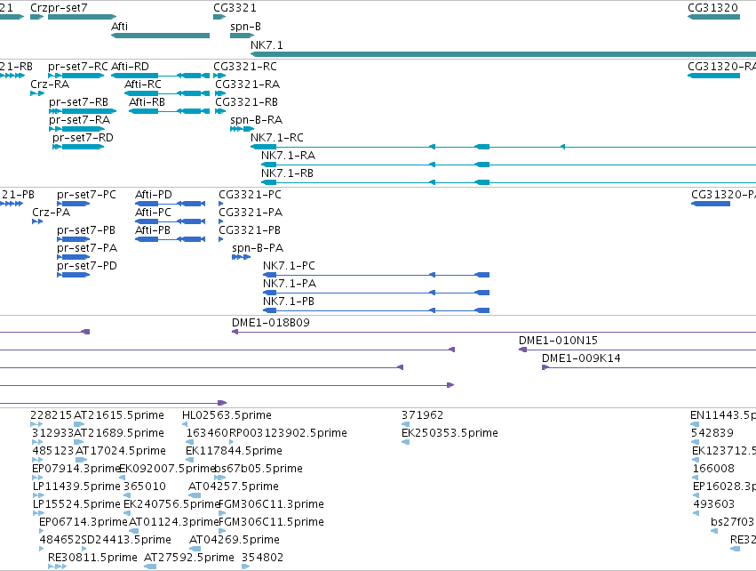Select the pr-set7-RD transcript label
The height and width of the screenshot is (571, 756).
coord(83,138)
